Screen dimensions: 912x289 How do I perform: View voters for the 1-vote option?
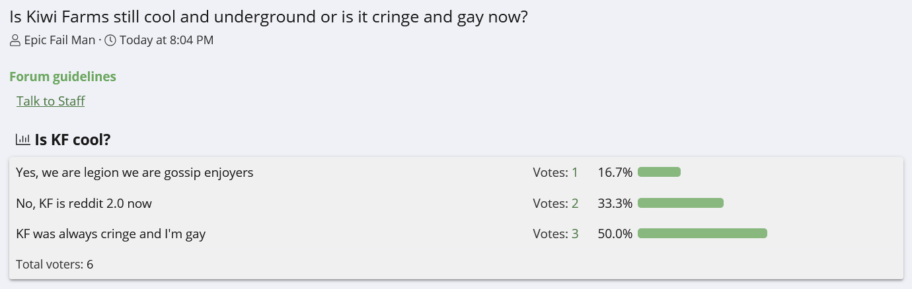574,173
